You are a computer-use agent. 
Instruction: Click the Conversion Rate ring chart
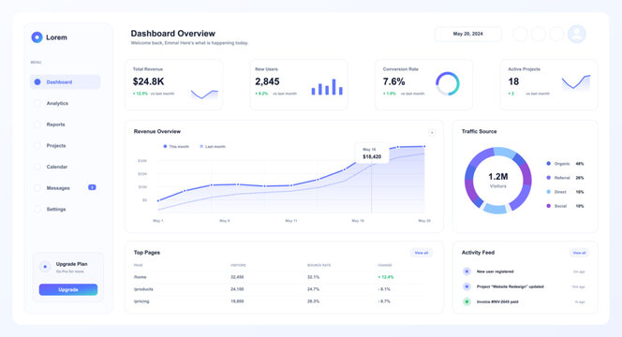pyautogui.click(x=448, y=83)
